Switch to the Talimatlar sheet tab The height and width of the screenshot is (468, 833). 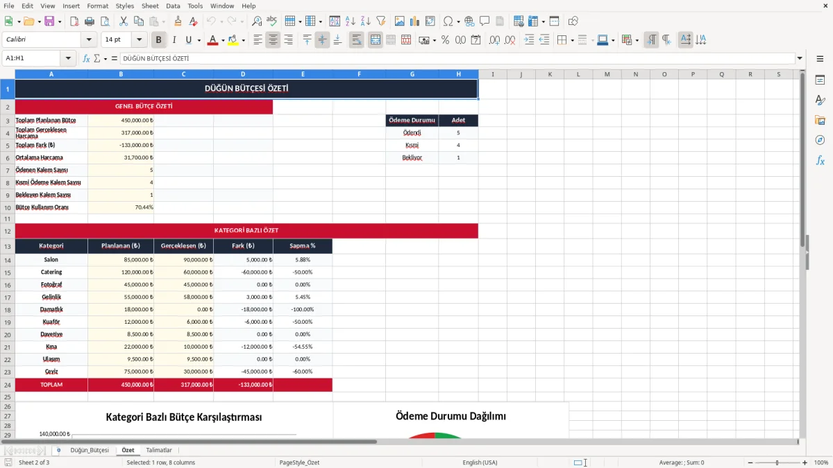pos(159,450)
